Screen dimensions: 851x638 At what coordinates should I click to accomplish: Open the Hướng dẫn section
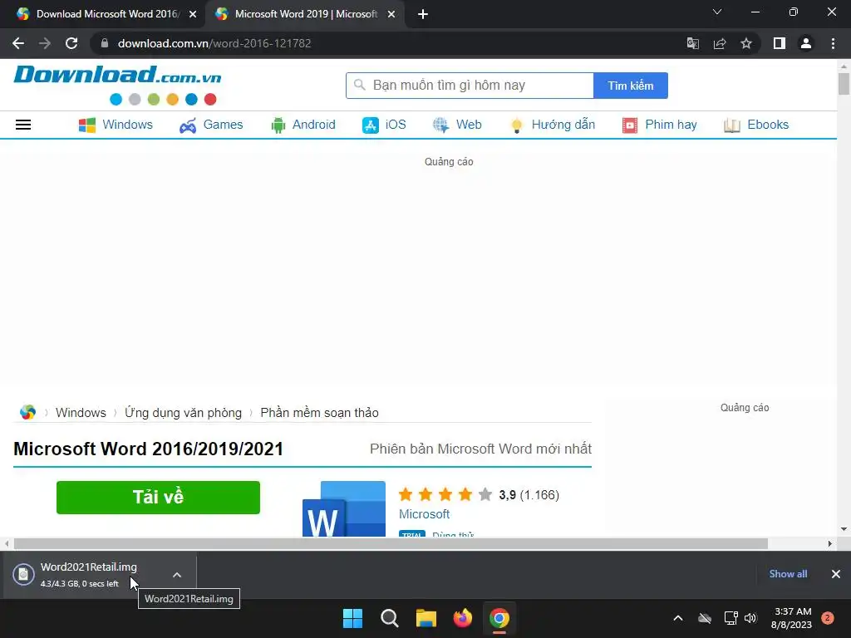pos(553,125)
